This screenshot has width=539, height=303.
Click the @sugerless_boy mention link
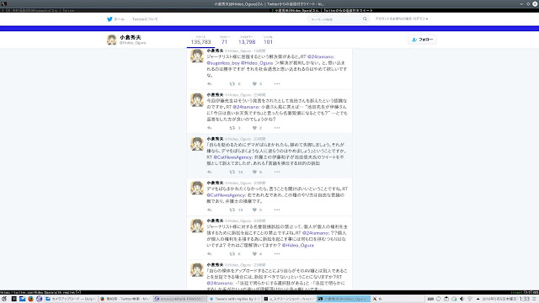223,63
